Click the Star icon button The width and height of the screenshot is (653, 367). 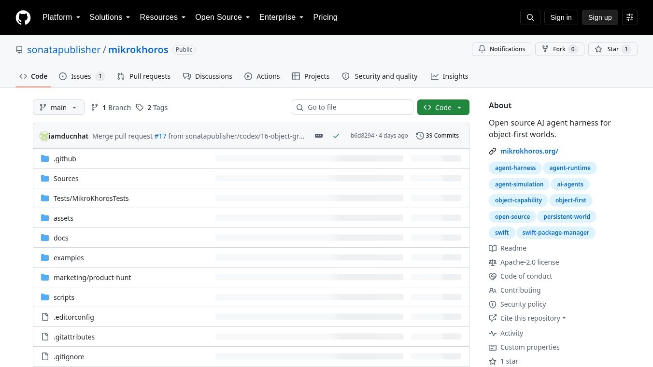pyautogui.click(x=598, y=49)
